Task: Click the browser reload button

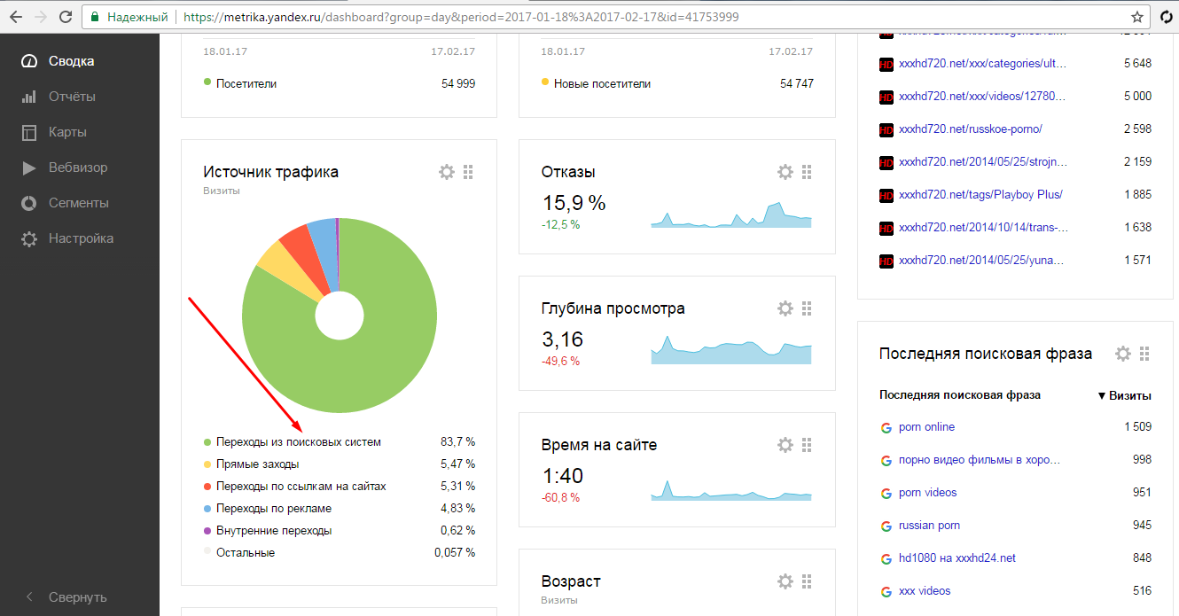Action: pos(65,17)
